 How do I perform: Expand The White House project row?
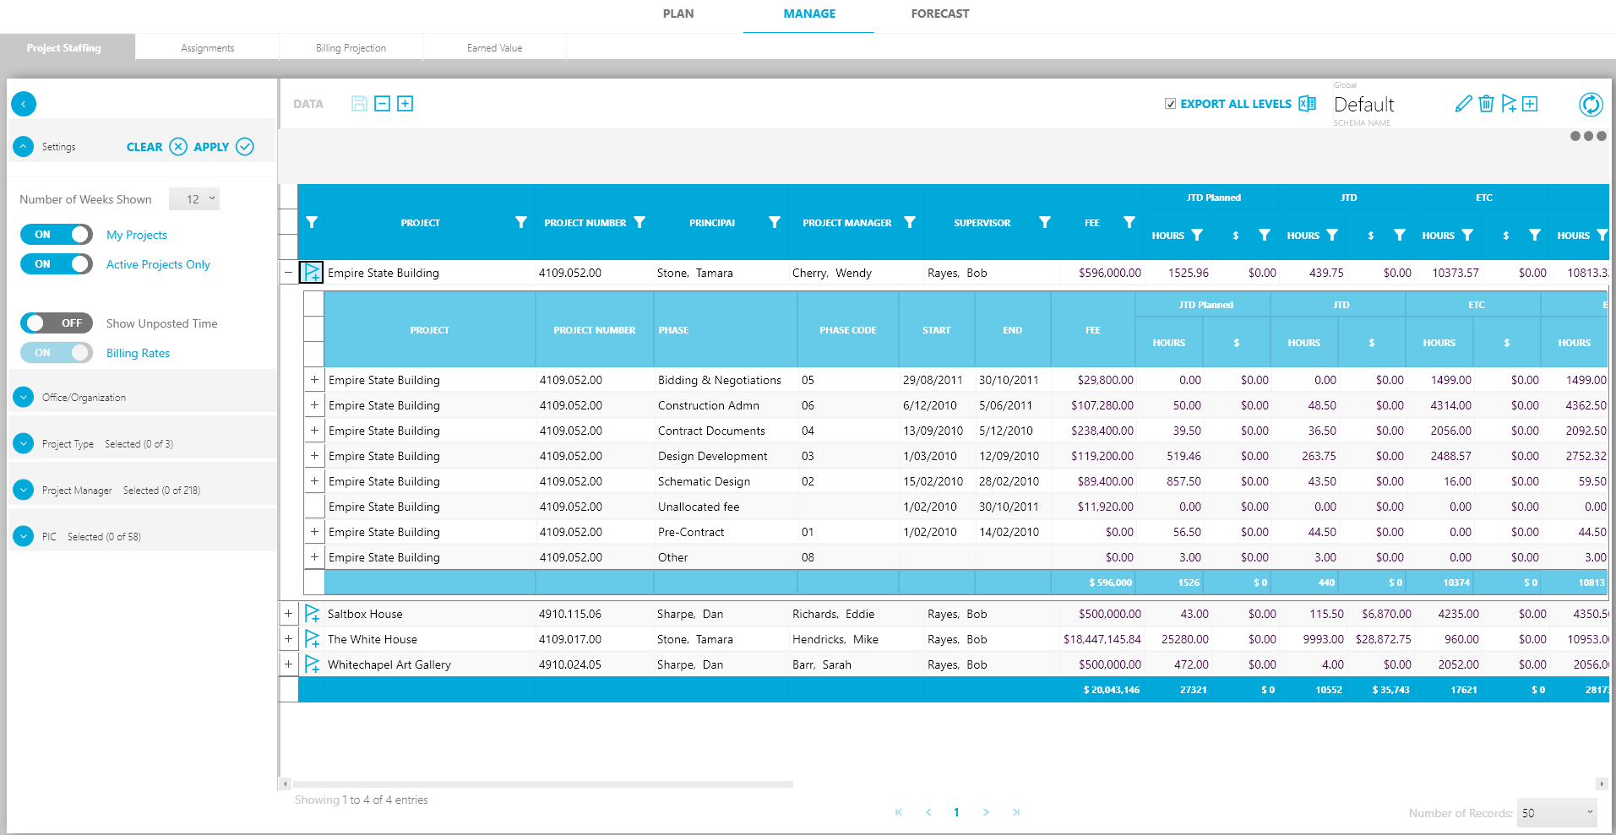coord(288,639)
